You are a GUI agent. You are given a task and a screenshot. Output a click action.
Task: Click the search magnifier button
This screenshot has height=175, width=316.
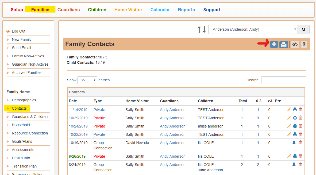303,30
